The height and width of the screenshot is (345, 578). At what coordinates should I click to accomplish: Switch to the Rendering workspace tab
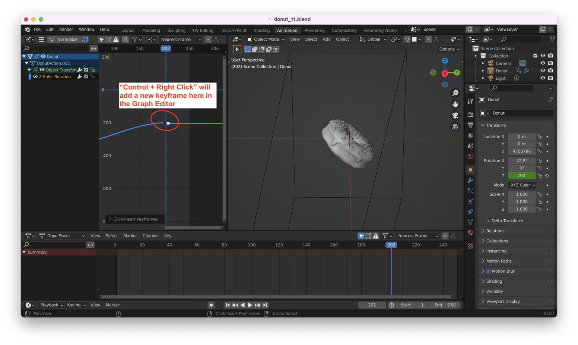[x=315, y=30]
